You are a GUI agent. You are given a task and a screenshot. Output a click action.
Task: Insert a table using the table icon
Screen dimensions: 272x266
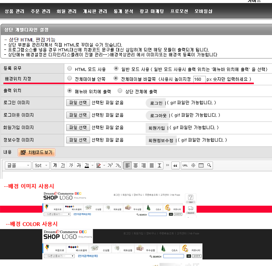[201, 166]
